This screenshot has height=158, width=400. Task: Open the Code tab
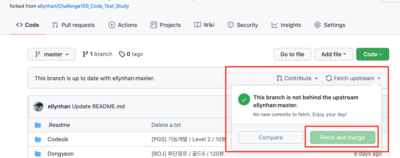(x=28, y=25)
